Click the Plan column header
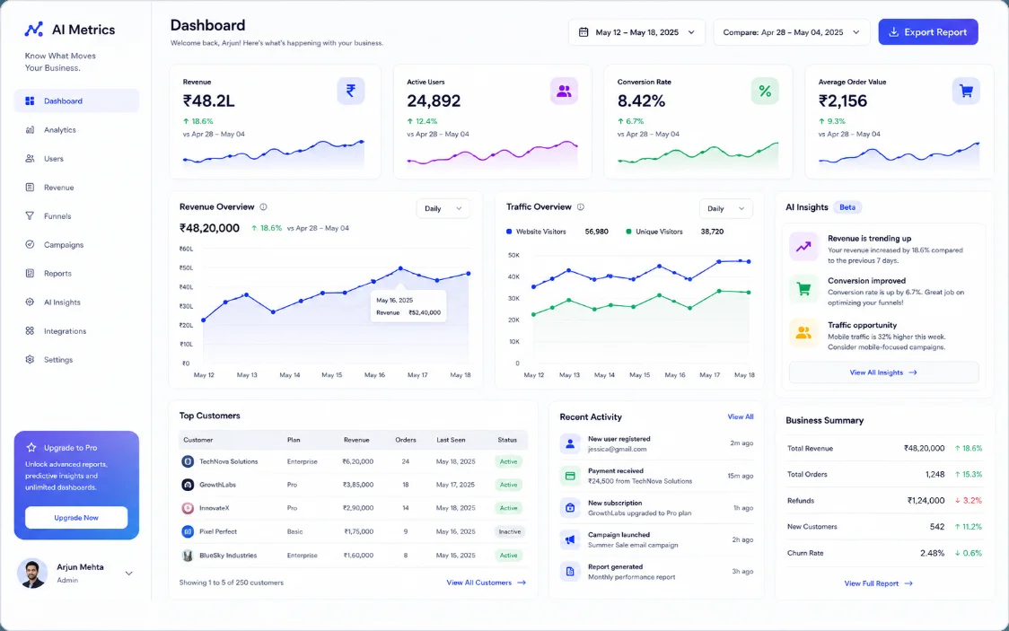Image resolution: width=1009 pixels, height=631 pixels. 294,440
